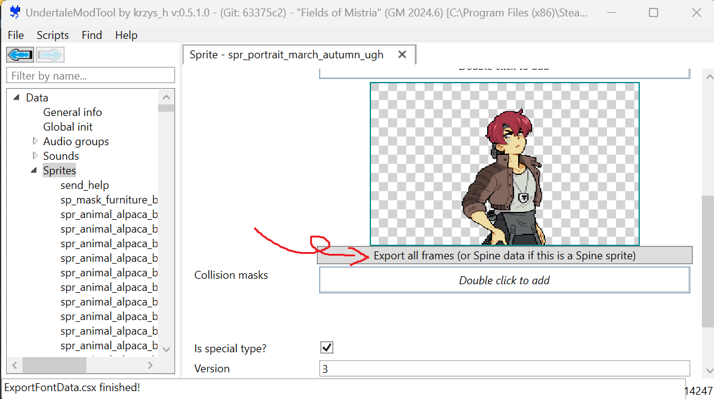
Task: Click the tree horizontal scrollbar thumb
Action: click(54, 365)
